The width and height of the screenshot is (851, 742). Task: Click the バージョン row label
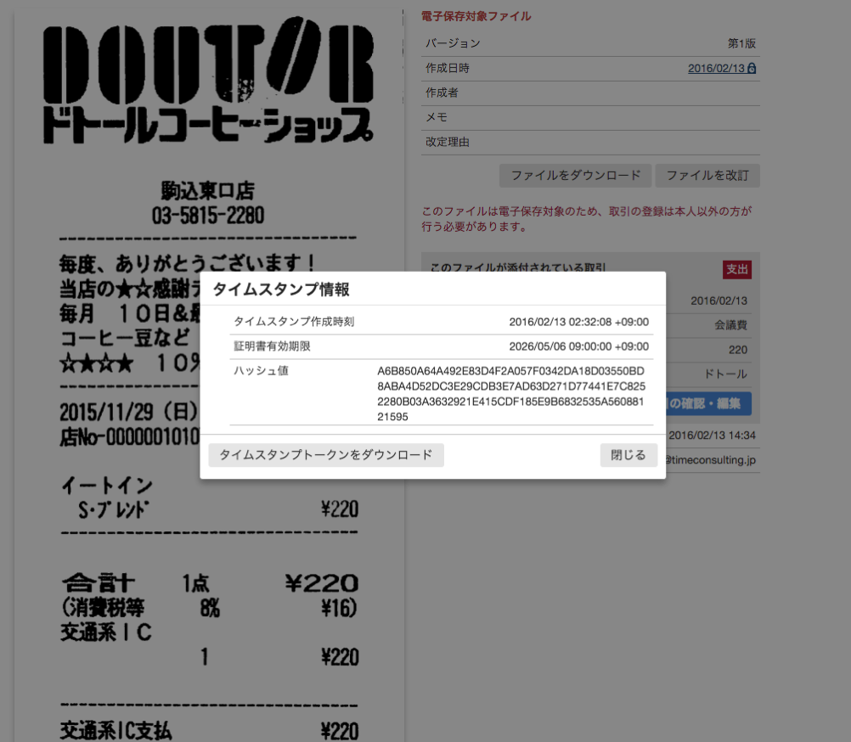tap(453, 43)
